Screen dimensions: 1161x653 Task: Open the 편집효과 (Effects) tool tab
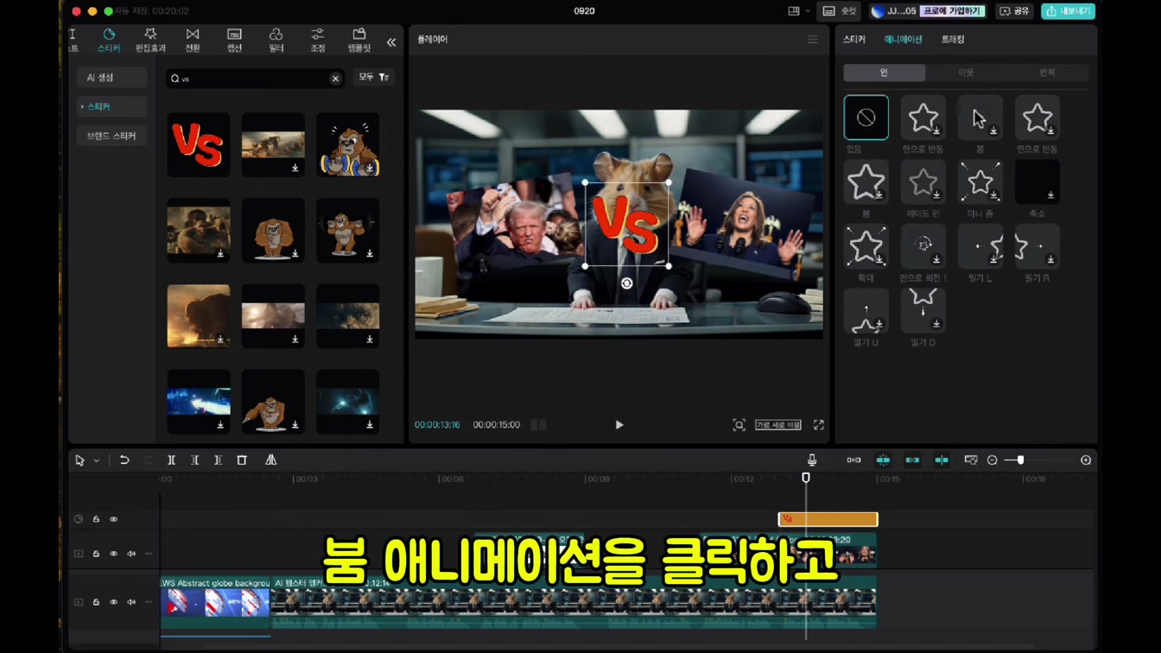(150, 40)
